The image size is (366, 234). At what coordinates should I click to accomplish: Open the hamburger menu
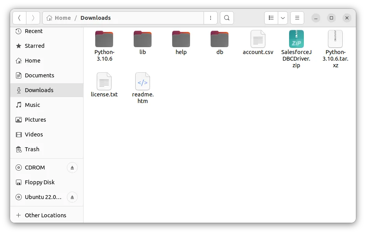click(297, 17)
